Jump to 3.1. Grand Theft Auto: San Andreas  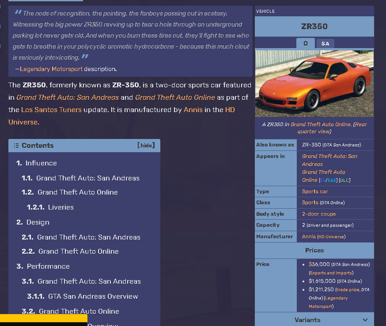[81, 281]
